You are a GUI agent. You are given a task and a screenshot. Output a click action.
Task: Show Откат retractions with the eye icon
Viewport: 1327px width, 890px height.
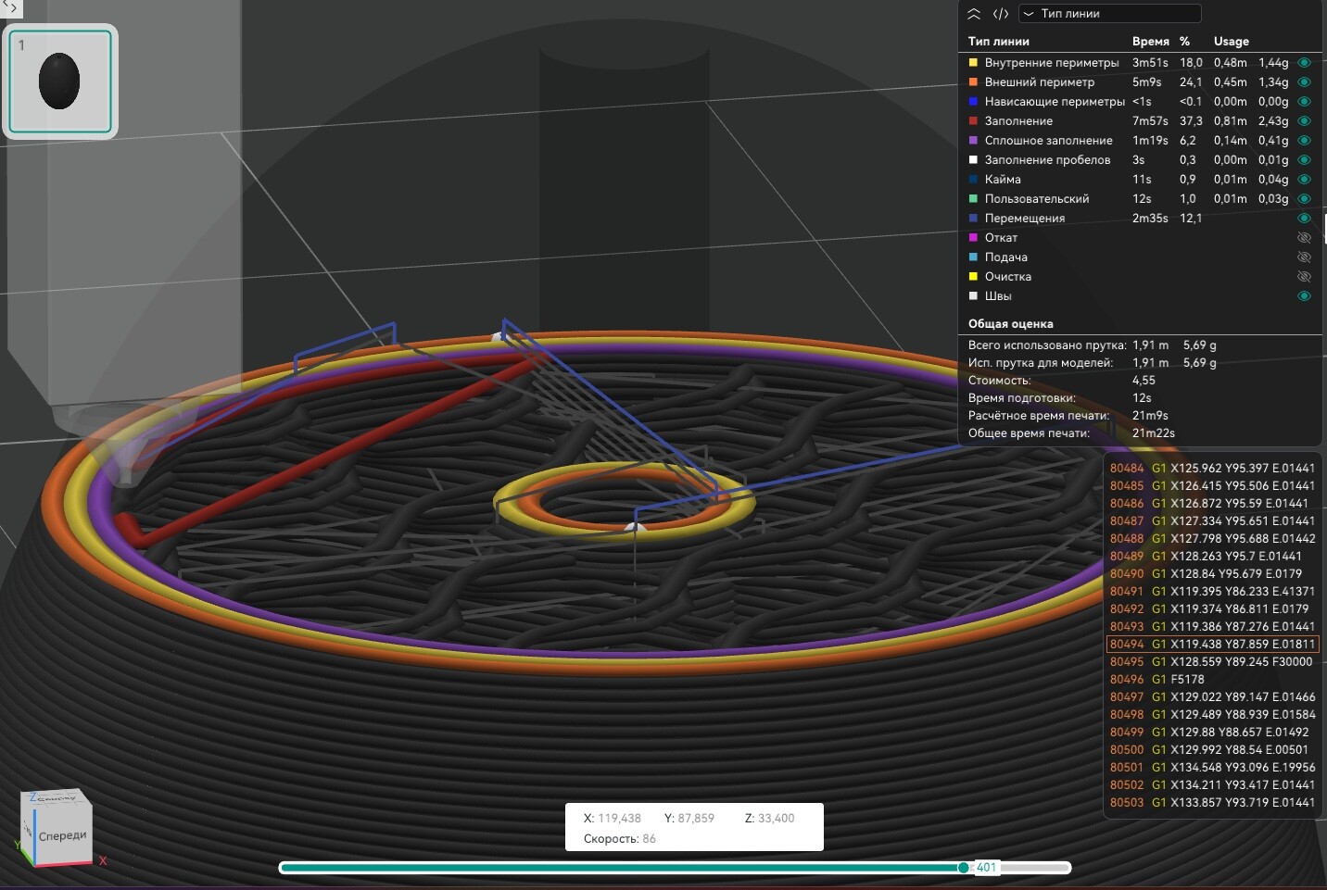click(1304, 238)
